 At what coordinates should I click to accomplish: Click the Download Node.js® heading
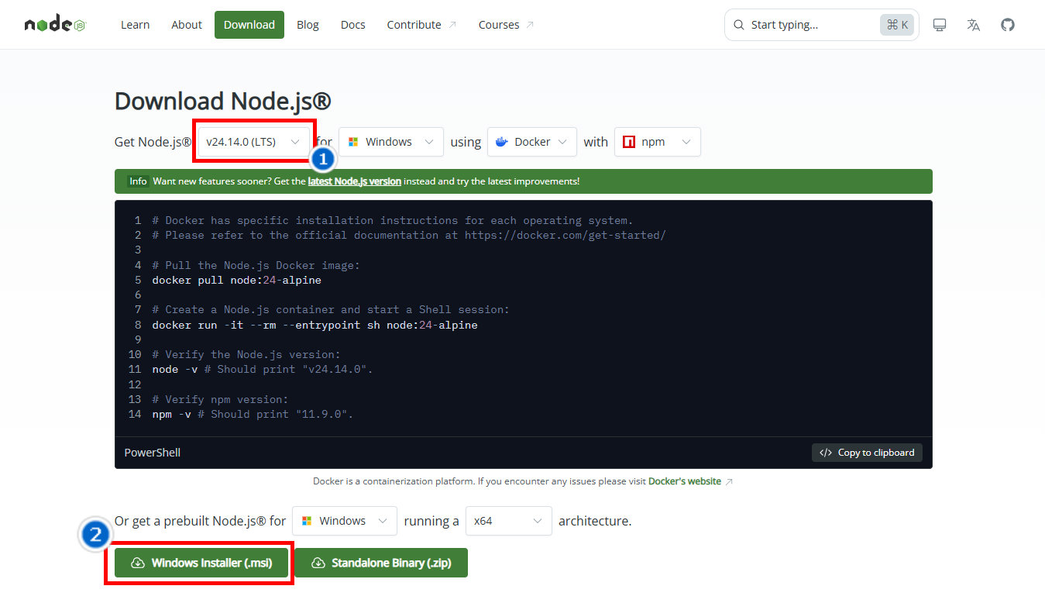(x=223, y=102)
